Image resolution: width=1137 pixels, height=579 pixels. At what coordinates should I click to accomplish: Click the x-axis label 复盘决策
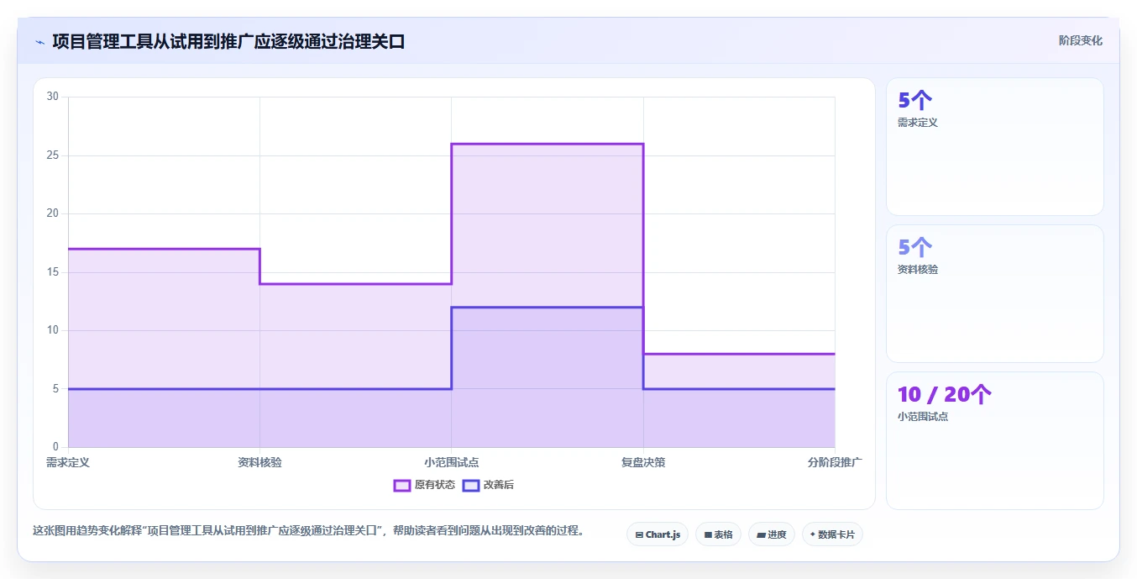tap(643, 462)
